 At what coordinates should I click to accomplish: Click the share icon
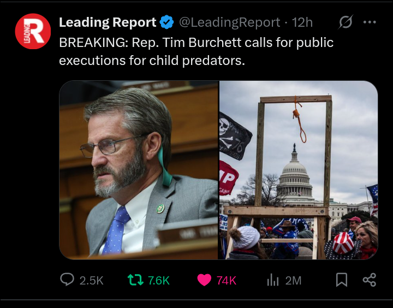(370, 280)
